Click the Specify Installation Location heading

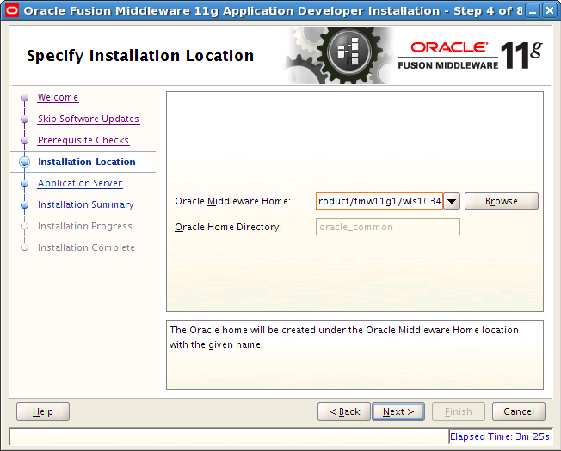[x=140, y=56]
